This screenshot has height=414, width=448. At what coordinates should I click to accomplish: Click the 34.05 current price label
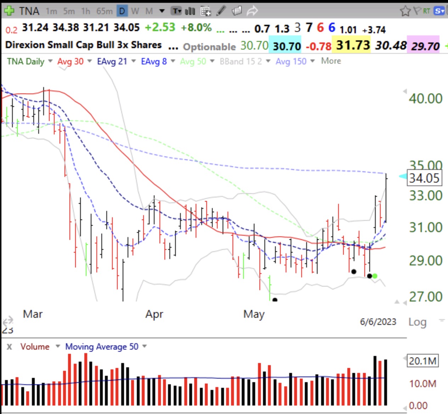424,178
